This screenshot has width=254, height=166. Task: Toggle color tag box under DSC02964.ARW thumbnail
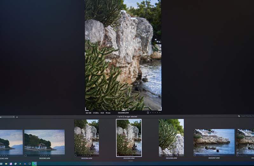pos(76,156)
